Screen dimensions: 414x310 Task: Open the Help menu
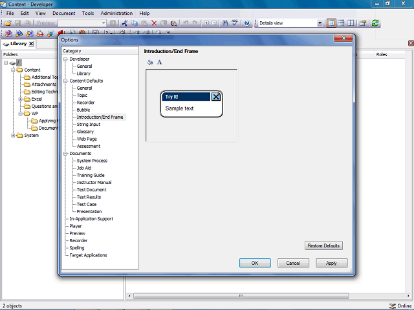pos(144,13)
